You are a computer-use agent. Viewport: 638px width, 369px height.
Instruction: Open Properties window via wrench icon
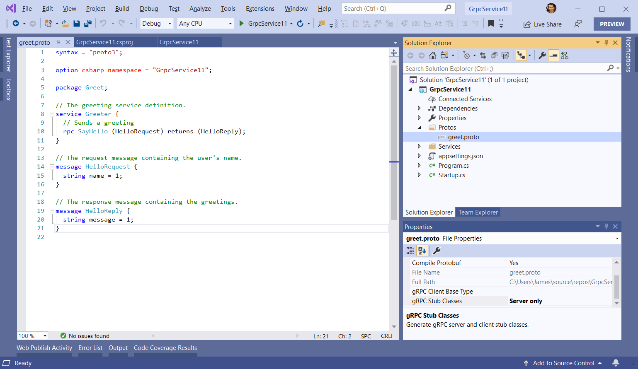click(x=543, y=55)
